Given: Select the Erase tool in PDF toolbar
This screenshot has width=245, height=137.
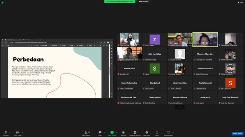Looking at the screenshot, I should click(89, 45).
